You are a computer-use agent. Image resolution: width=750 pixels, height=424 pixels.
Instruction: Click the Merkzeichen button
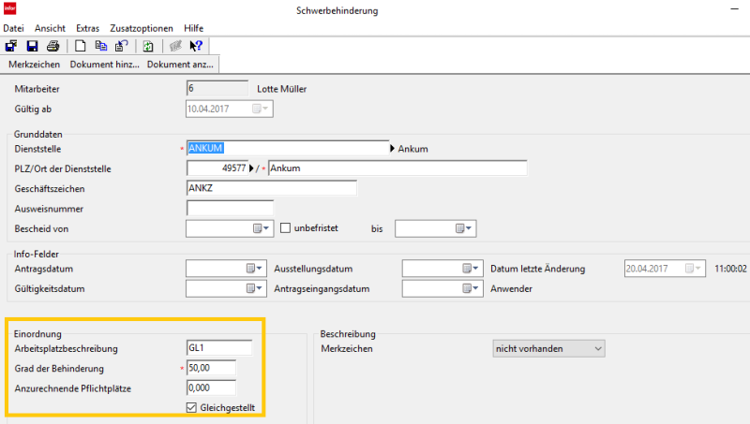click(35, 65)
